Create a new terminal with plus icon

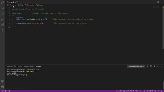coord(148,66)
